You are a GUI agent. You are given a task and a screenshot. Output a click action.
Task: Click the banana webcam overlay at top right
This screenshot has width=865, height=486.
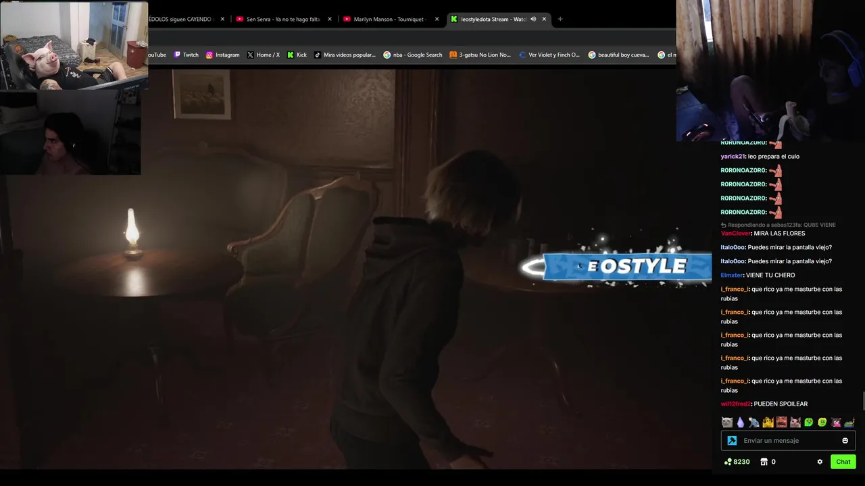coord(770,70)
